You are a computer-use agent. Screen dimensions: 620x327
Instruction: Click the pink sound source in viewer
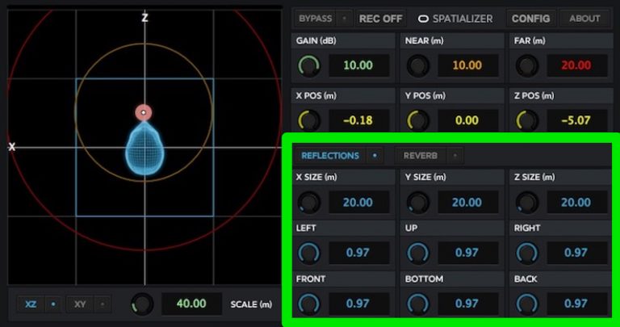[144, 113]
